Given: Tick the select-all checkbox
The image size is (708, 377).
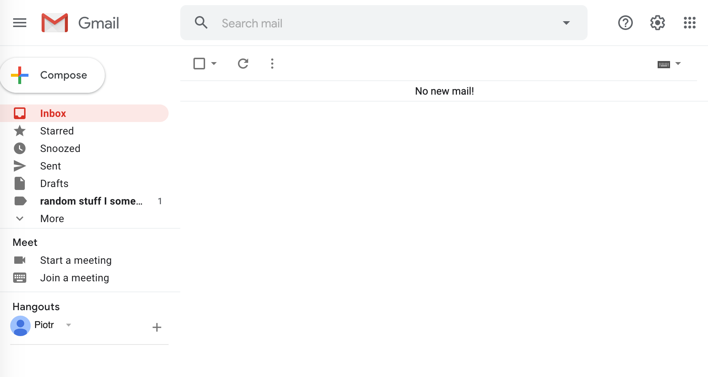Looking at the screenshot, I should [x=199, y=64].
